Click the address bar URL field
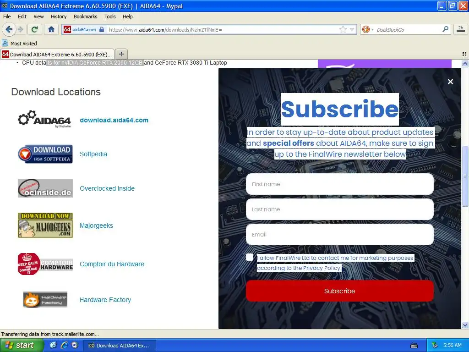 pyautogui.click(x=223, y=30)
